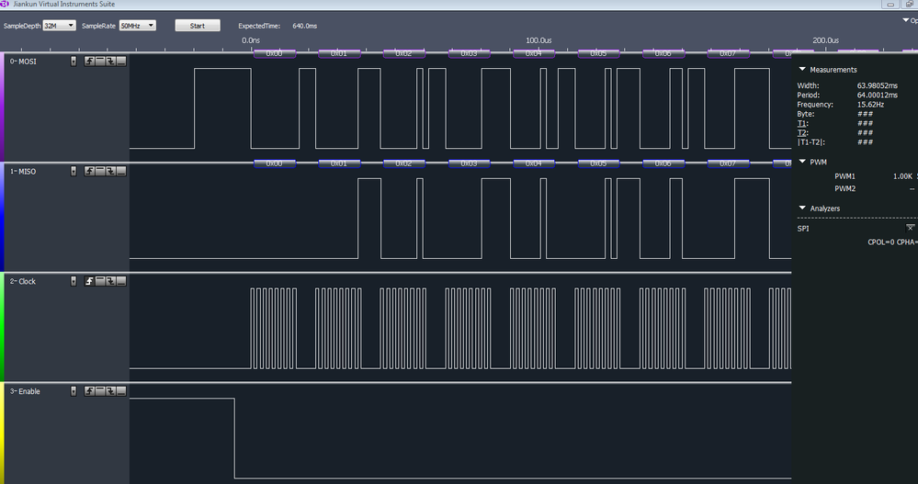Set low level trigger on MISO channel

121,171
